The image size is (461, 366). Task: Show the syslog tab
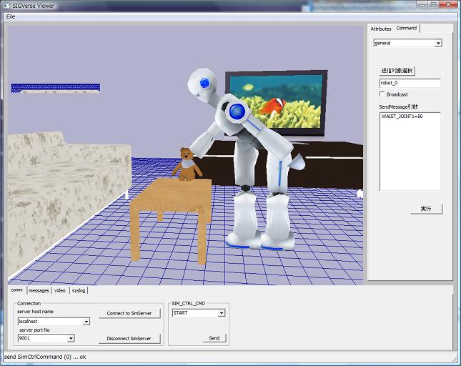[79, 290]
